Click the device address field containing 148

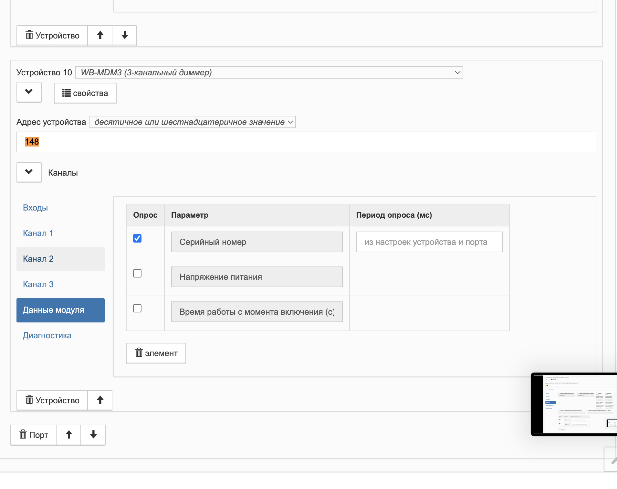click(x=306, y=142)
